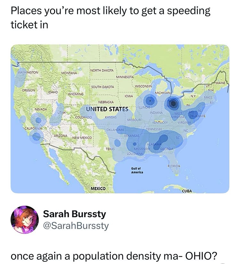
Task: Click the small Texas hotspot dot
Action: pyautogui.click(x=118, y=144)
